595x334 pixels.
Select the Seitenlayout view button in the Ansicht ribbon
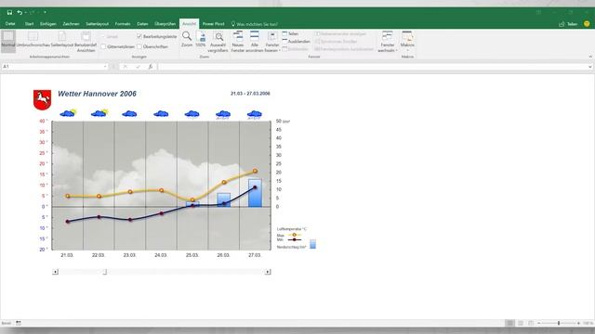point(62,41)
